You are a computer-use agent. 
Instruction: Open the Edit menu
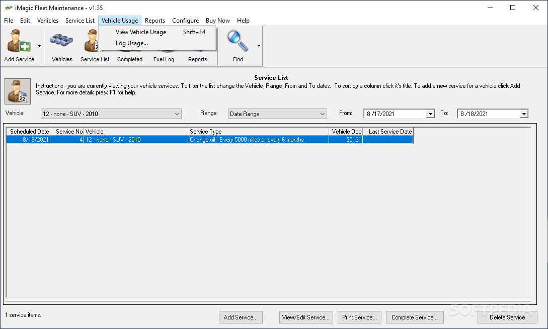[25, 21]
